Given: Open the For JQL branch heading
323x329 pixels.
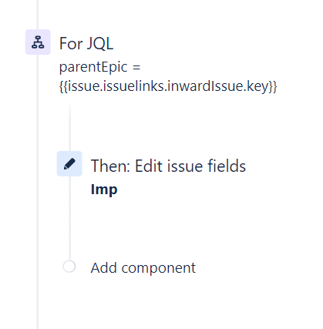Looking at the screenshot, I should (x=86, y=43).
